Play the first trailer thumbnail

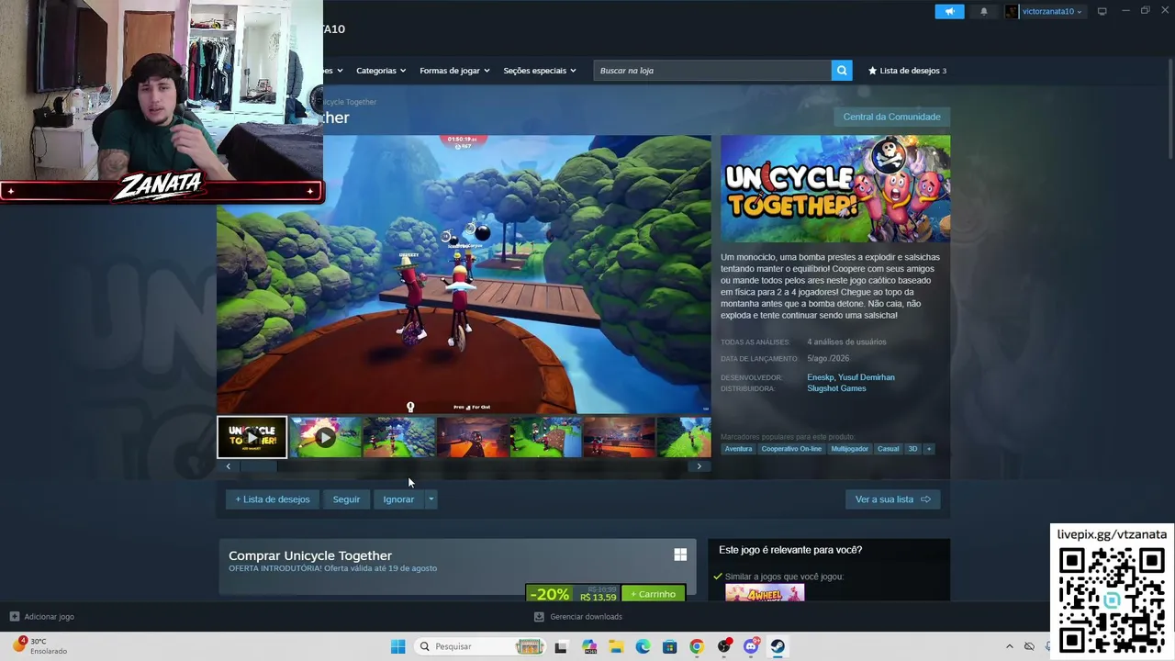tap(252, 437)
